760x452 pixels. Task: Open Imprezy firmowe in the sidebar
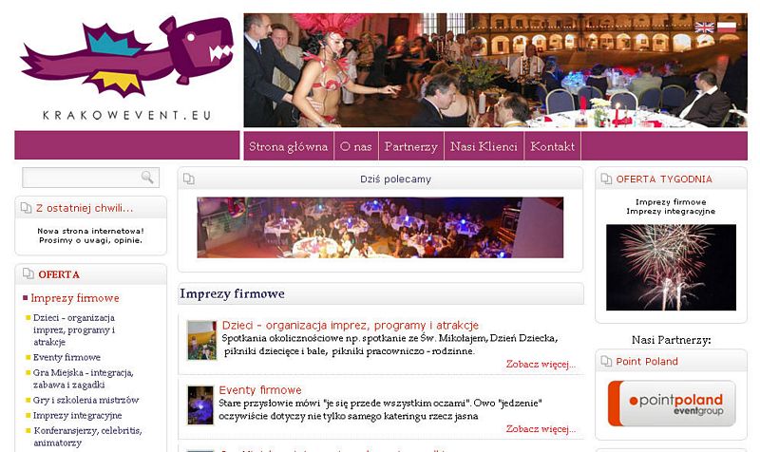coord(75,298)
